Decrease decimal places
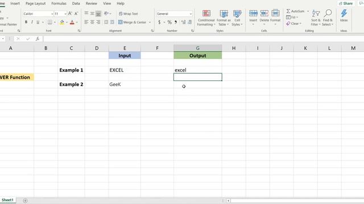 pos(190,22)
